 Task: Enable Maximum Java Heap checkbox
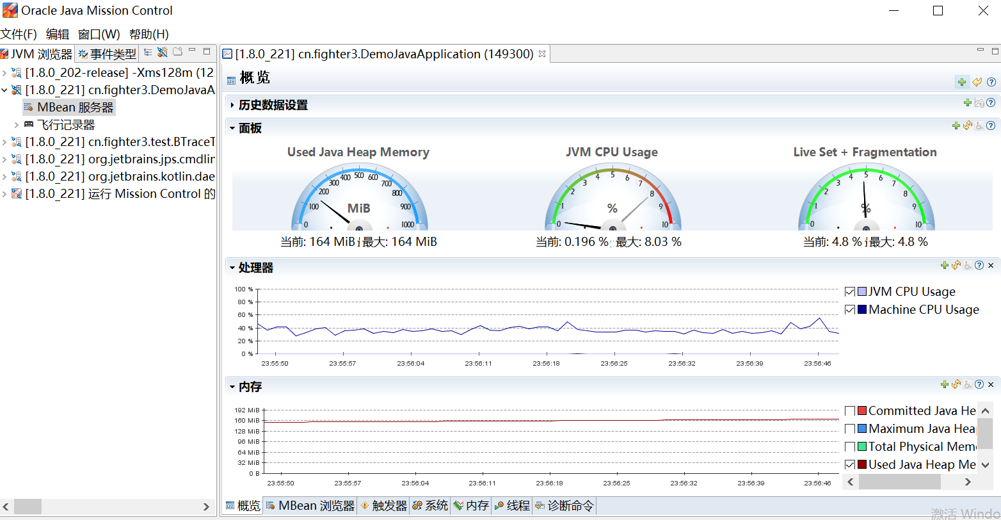pos(850,428)
